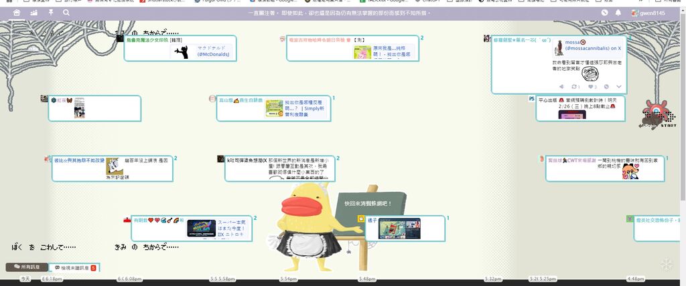
Task: Jump to 6:18pm timeline marker
Action: [x=52, y=279]
